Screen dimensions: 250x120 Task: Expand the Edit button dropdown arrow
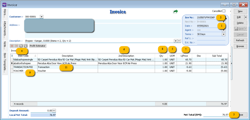[x=246, y=17]
